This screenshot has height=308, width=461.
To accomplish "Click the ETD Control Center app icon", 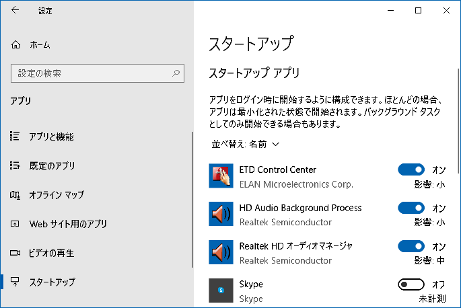I will pyautogui.click(x=220, y=176).
